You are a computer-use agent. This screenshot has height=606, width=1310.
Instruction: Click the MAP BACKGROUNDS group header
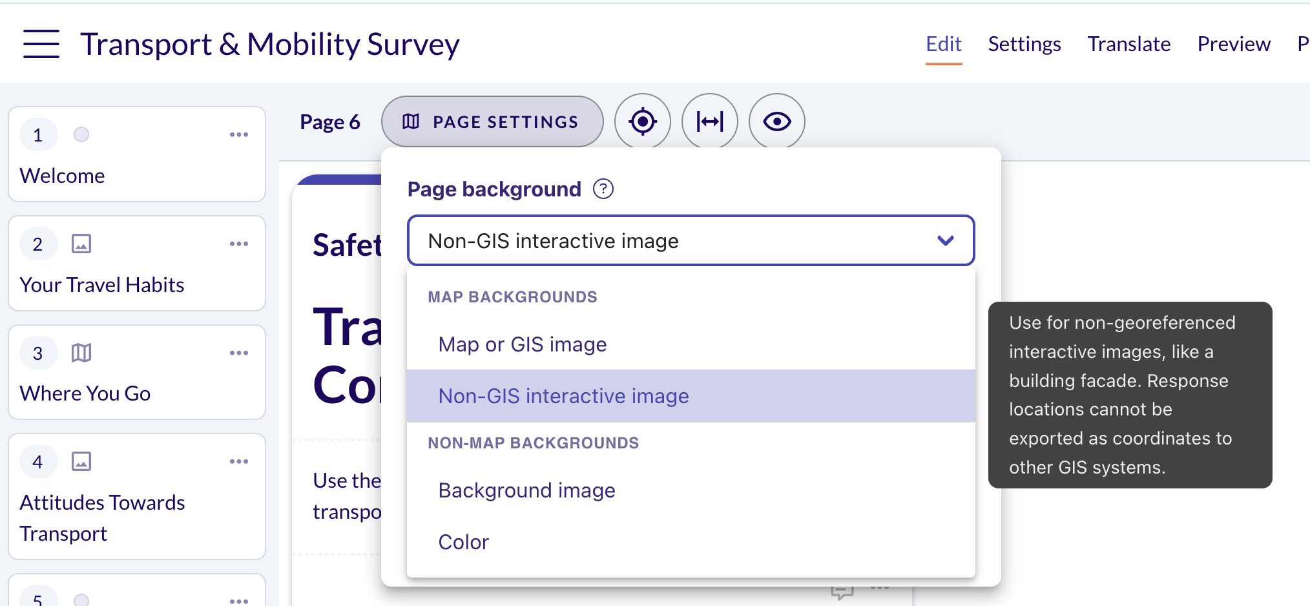point(512,297)
